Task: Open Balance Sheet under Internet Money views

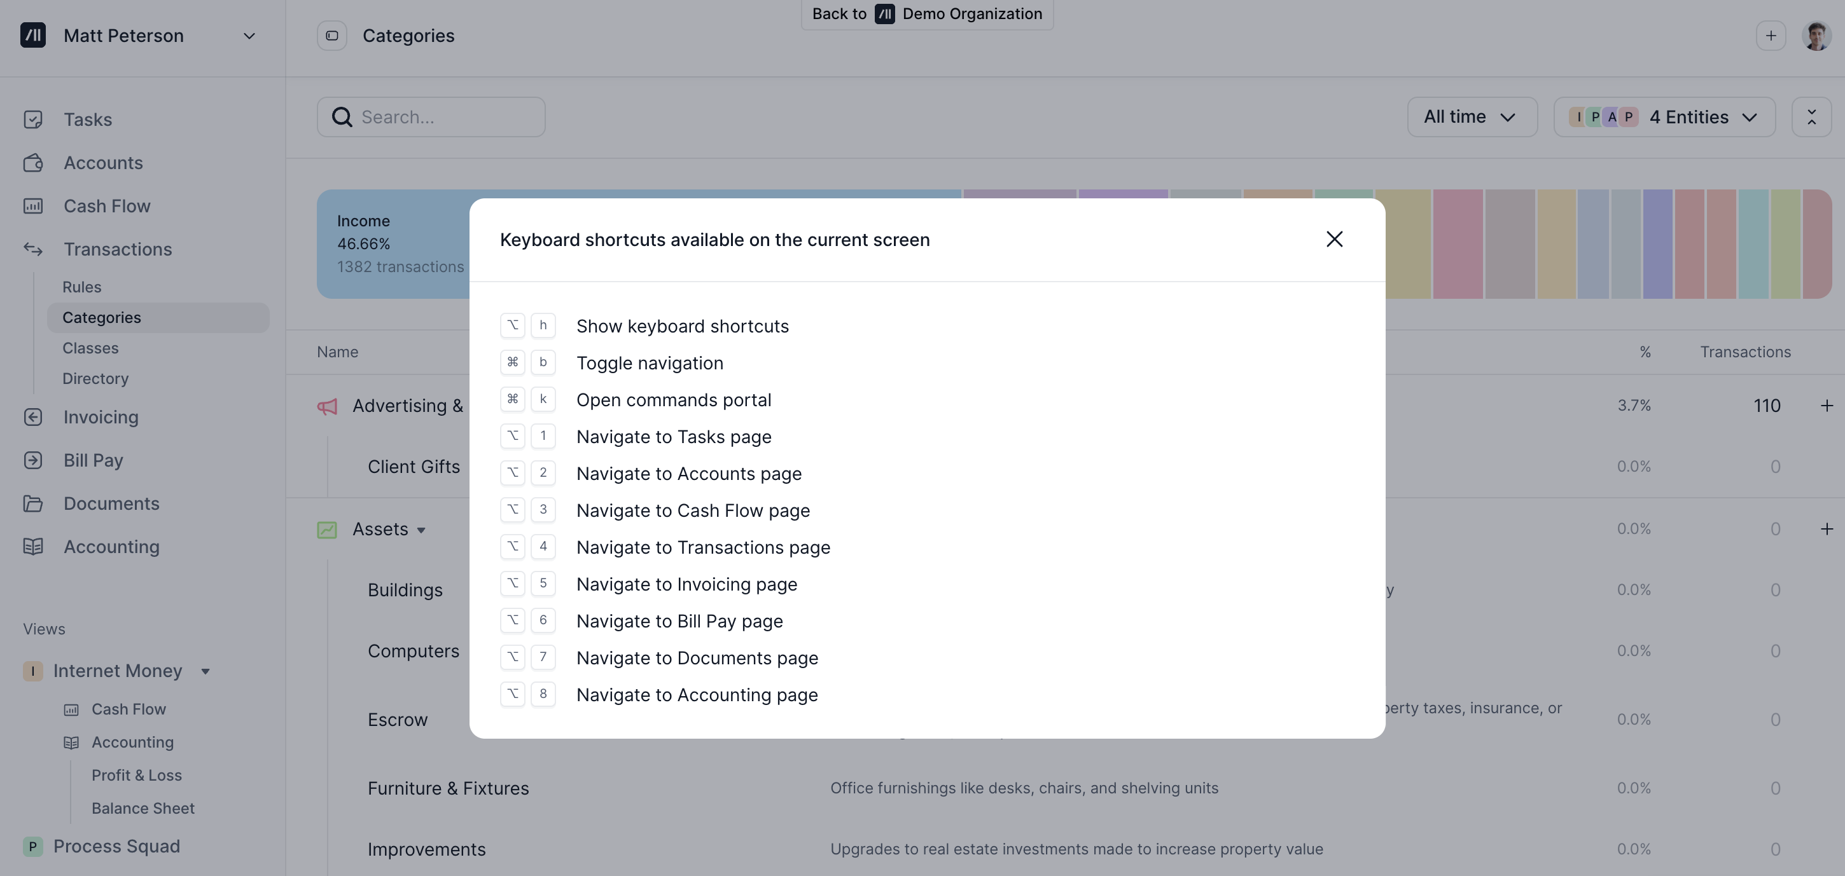Action: point(143,808)
